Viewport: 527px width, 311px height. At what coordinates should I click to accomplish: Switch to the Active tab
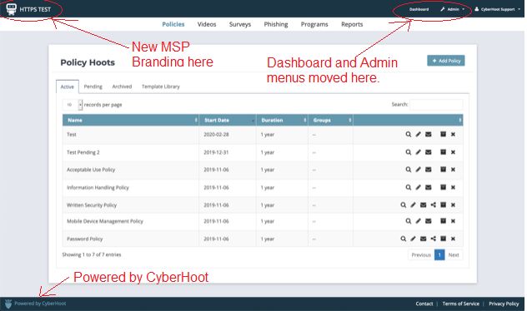(68, 86)
